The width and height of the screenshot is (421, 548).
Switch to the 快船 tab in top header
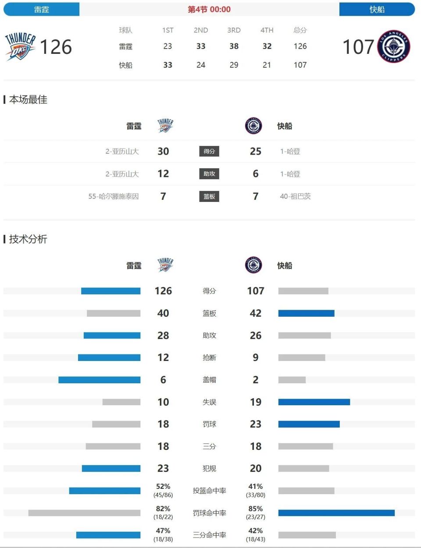(x=377, y=9)
